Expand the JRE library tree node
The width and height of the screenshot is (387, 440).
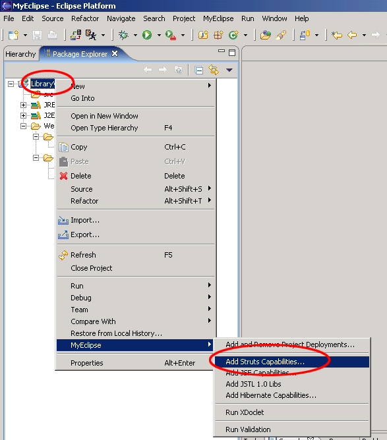click(23, 105)
